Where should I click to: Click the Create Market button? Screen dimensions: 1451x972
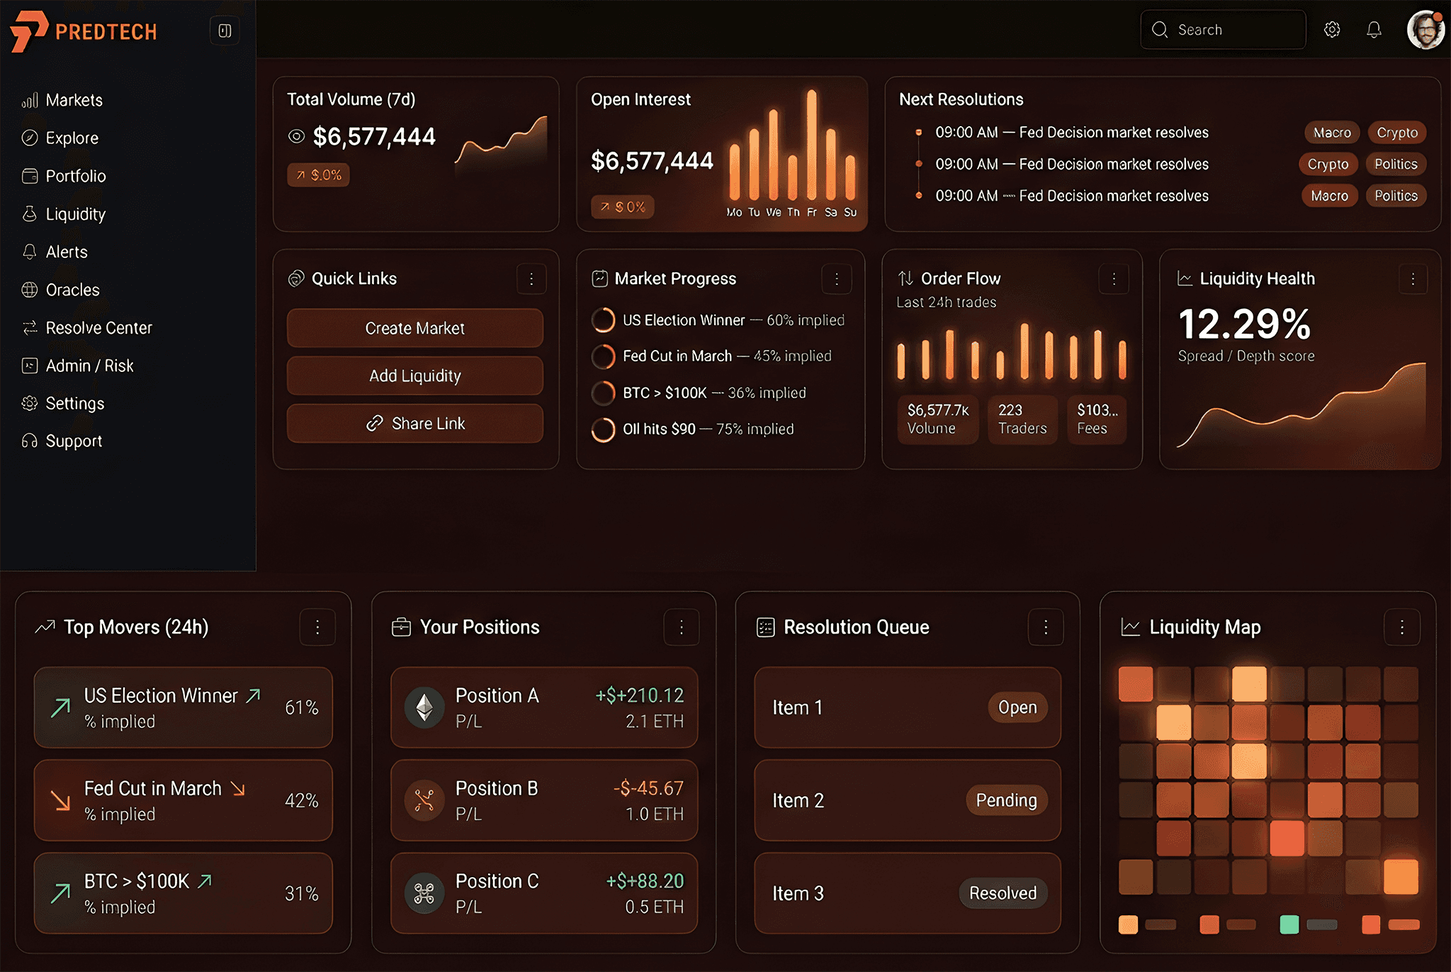[414, 328]
